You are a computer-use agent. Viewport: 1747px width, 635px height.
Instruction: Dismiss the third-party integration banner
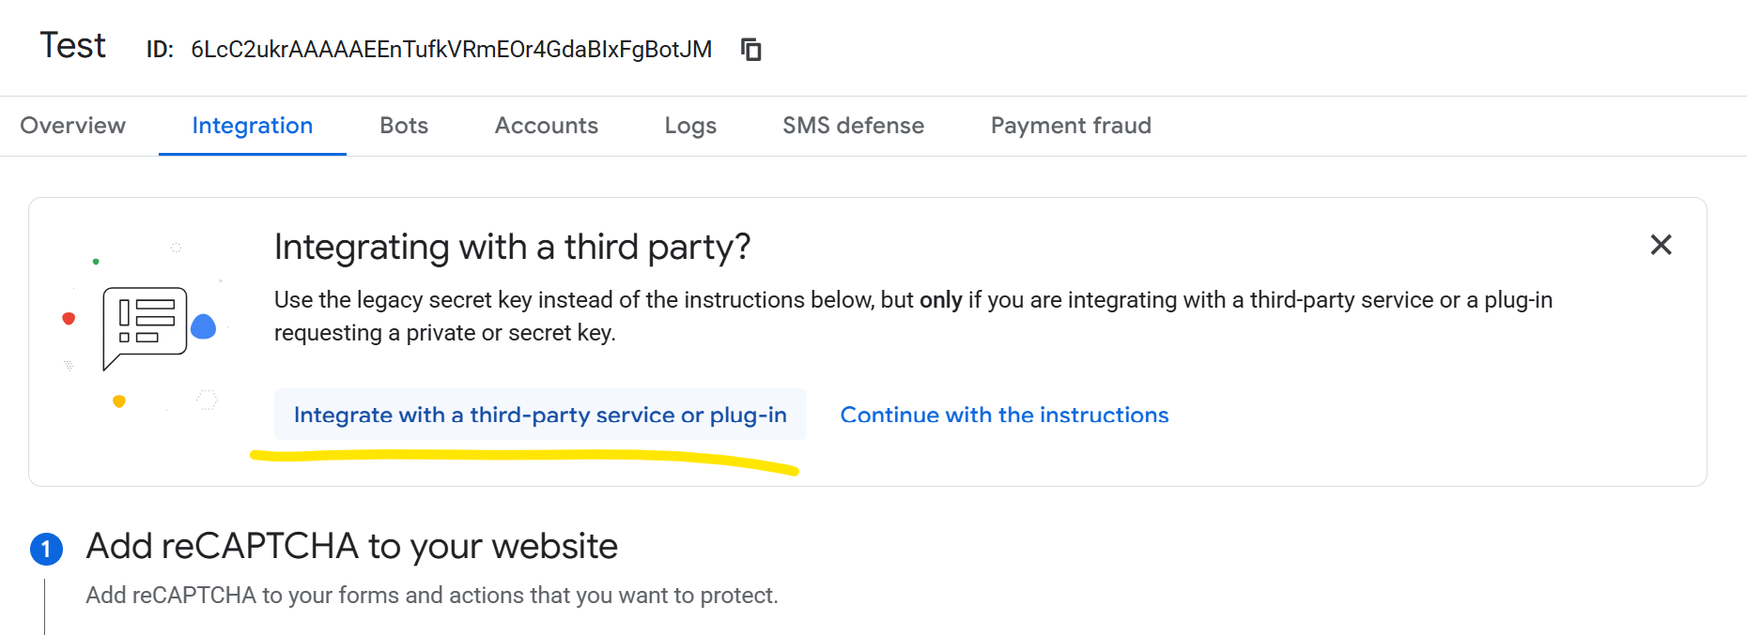(x=1661, y=245)
